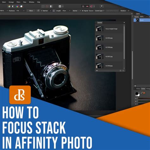Open the Assistant manager icon

point(102,6)
